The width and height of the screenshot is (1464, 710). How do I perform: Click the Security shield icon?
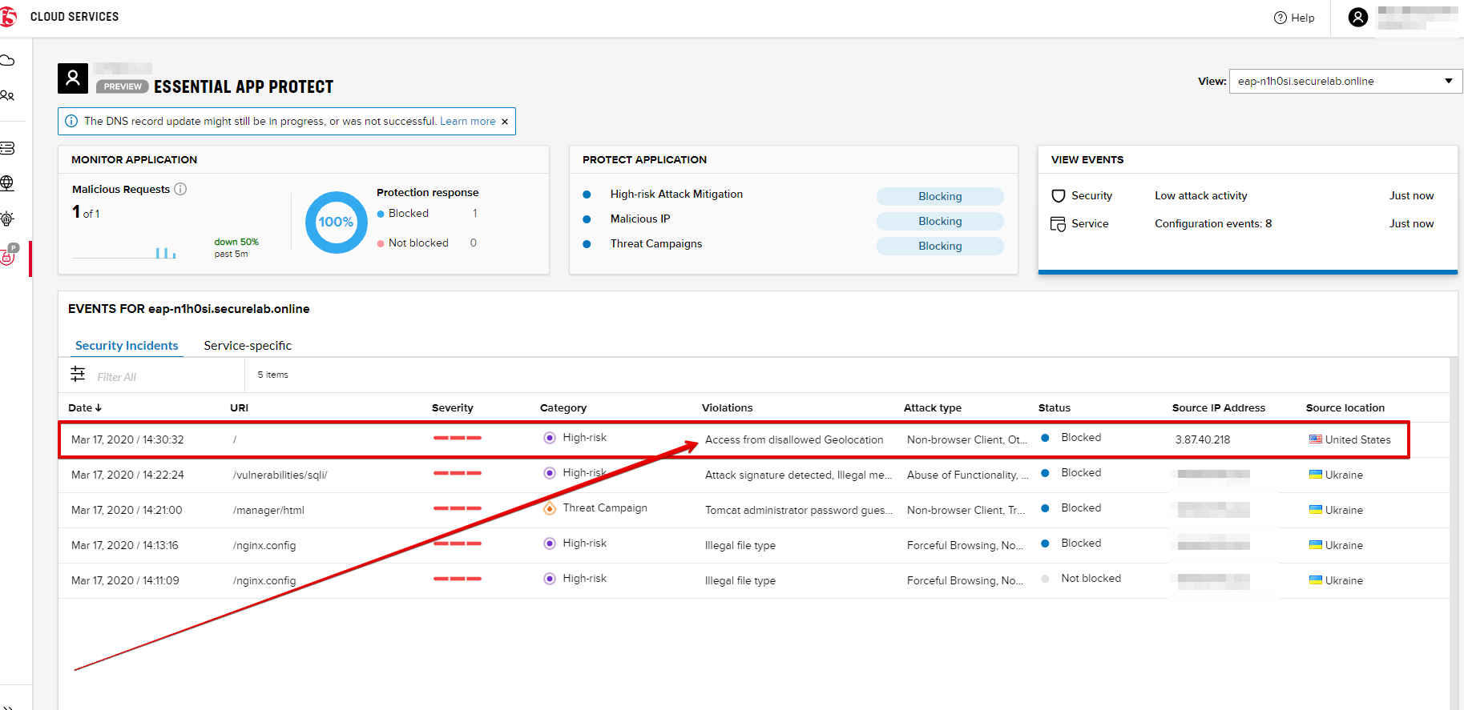point(1059,196)
